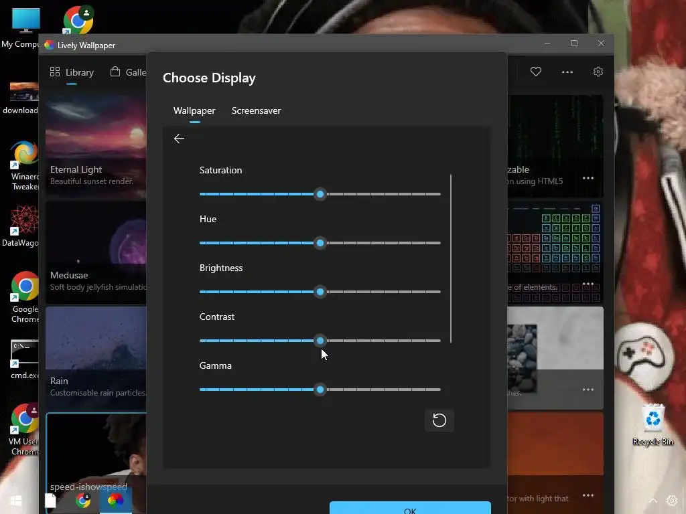The width and height of the screenshot is (686, 514).
Task: Click the settings panel vertical scrollbar
Action: click(x=451, y=259)
